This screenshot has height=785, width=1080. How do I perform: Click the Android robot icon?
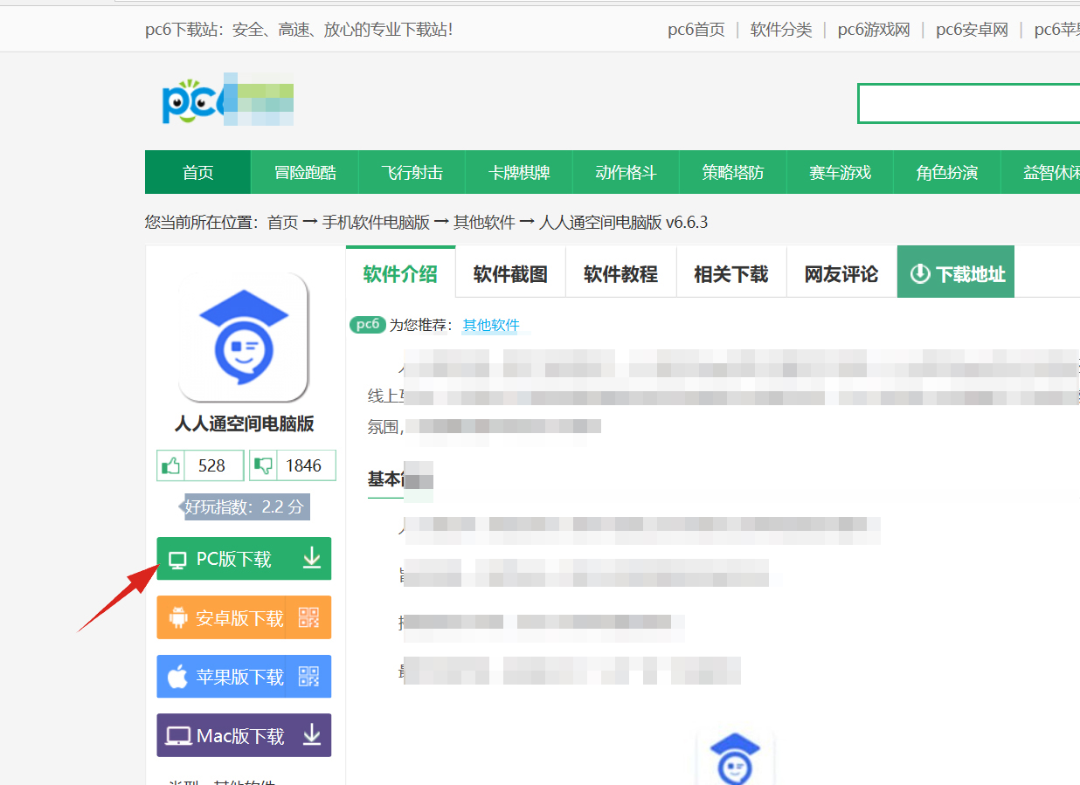pos(178,618)
